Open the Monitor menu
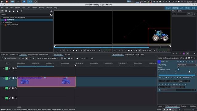The image size is (197, 111). point(42,8)
